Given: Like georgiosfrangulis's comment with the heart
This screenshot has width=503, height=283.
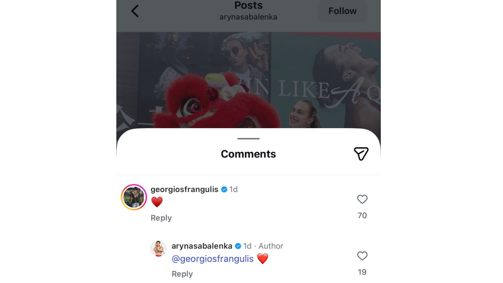Looking at the screenshot, I should pyautogui.click(x=362, y=200).
